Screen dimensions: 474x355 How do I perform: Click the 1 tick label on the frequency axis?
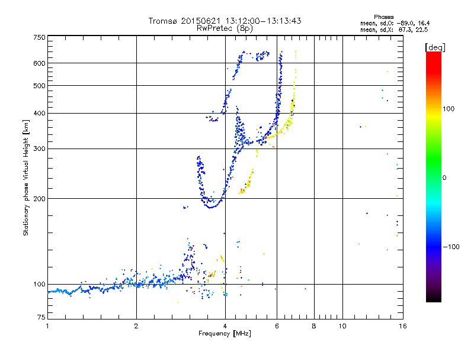47,327
